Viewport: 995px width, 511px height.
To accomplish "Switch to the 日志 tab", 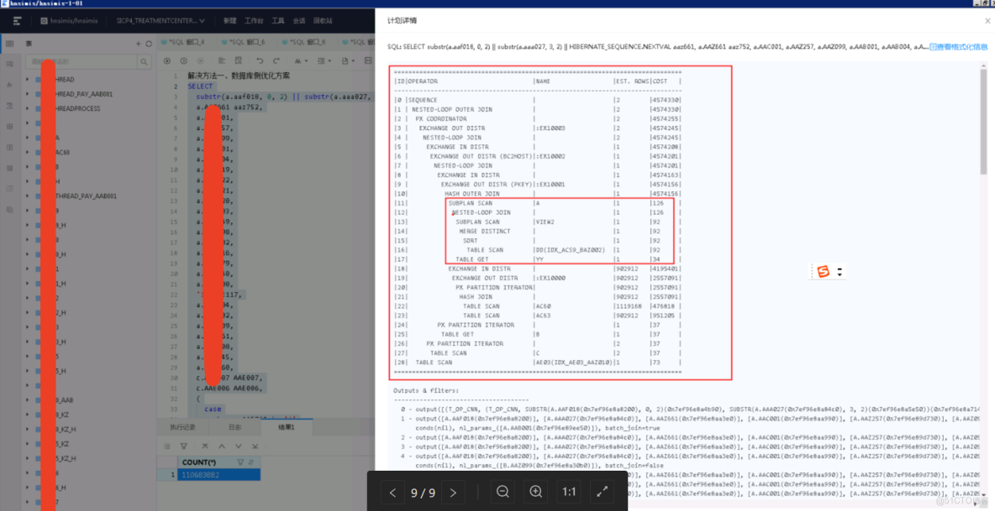I will click(x=234, y=427).
